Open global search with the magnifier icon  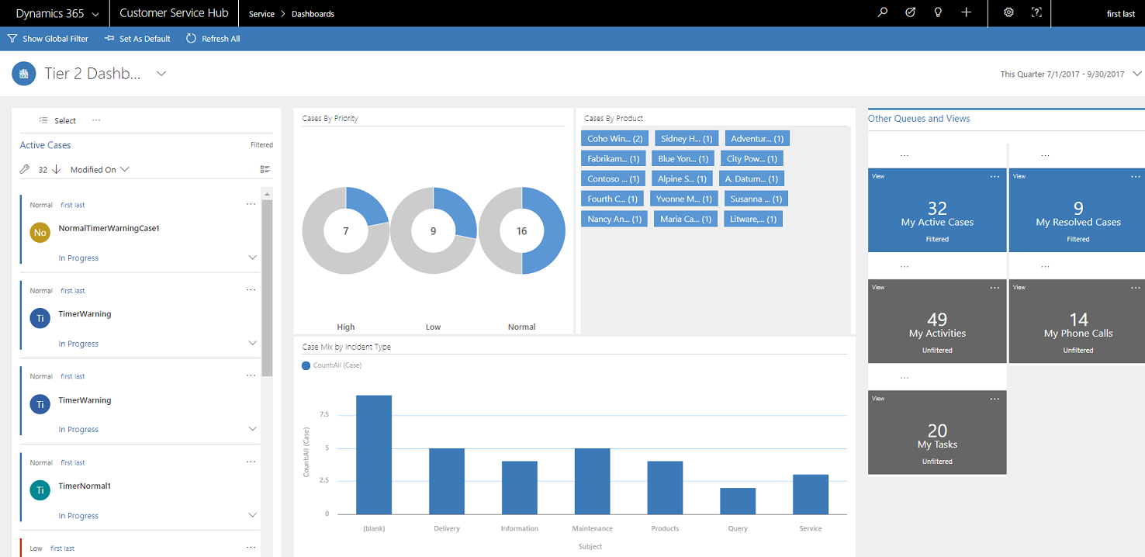click(x=882, y=13)
